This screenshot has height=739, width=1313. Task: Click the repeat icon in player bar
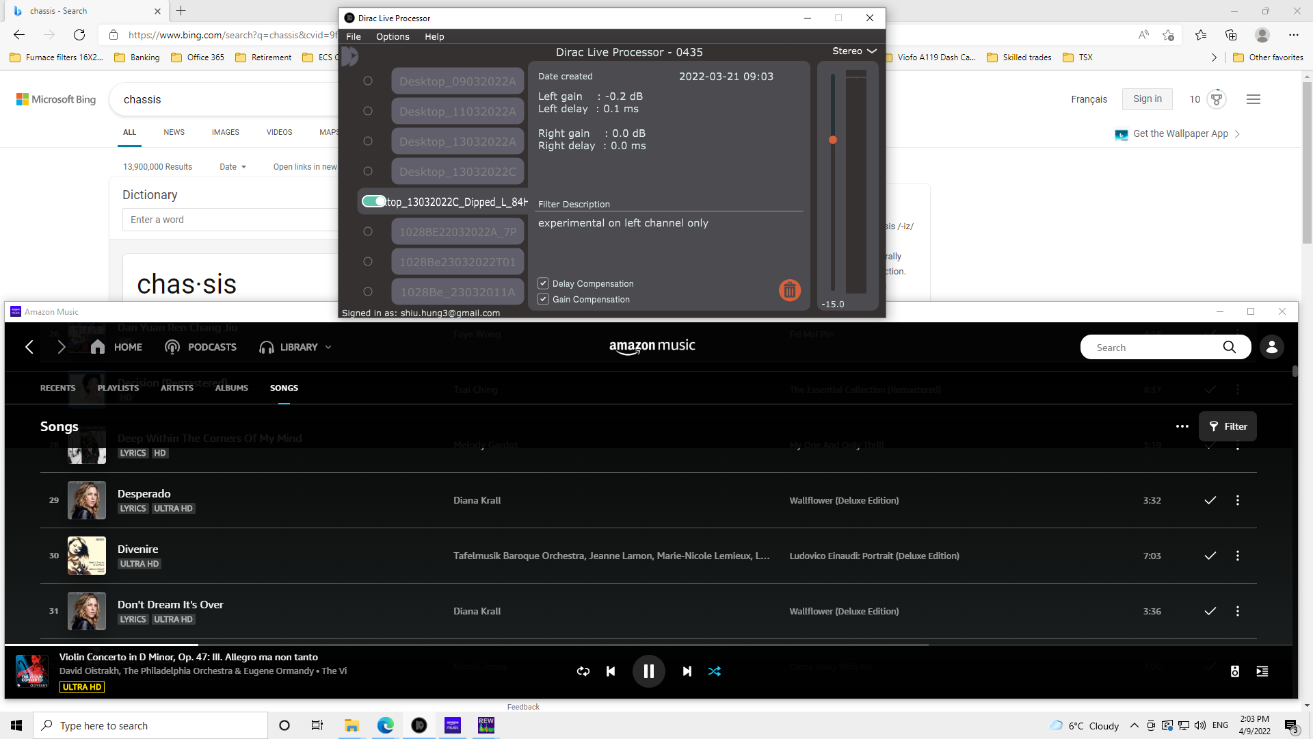(x=583, y=671)
